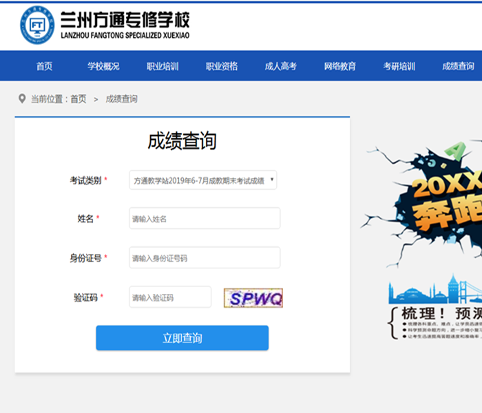Screen dimensions: 482x413
Task: Open 成人高考 navigation item
Action: pos(281,66)
